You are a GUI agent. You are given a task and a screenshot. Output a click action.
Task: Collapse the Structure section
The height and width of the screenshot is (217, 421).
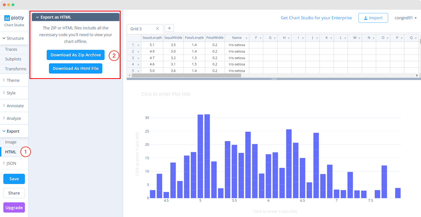click(14, 38)
